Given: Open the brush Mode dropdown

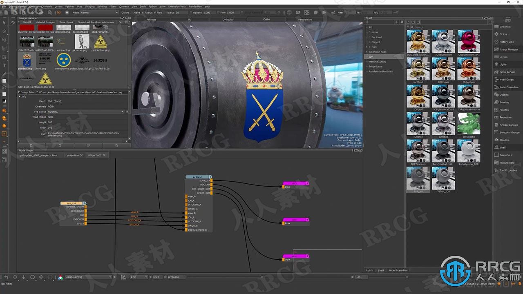Looking at the screenshot, I should pyautogui.click(x=99, y=13).
